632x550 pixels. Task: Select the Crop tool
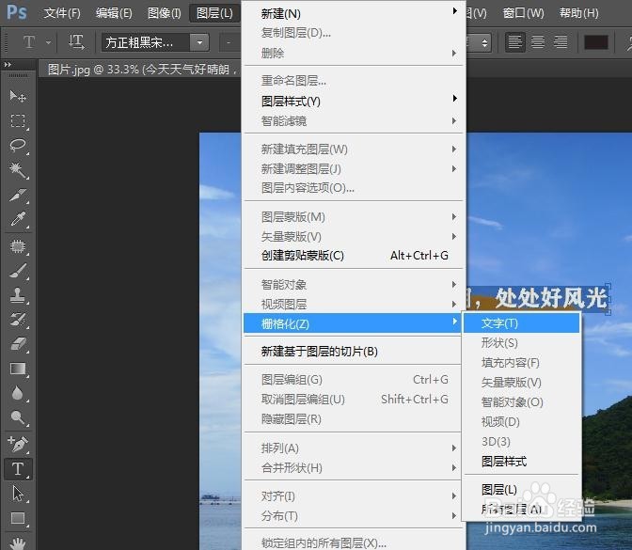18,195
